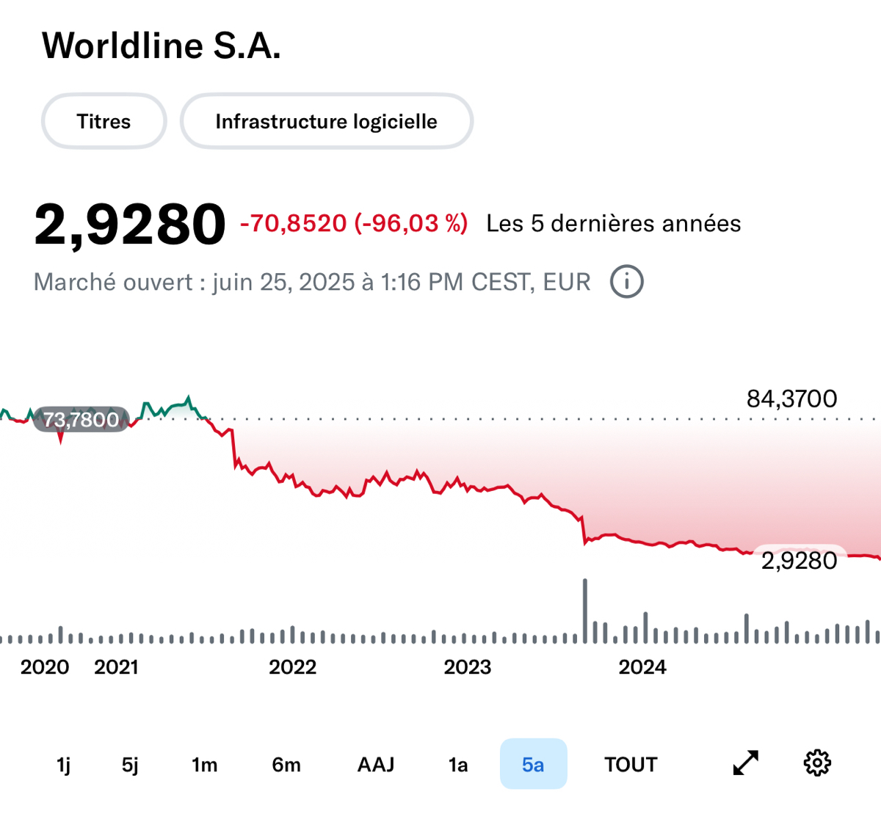Screen dimensions: 881x814
Task: Expand chart to fullscreen view
Action: (746, 763)
